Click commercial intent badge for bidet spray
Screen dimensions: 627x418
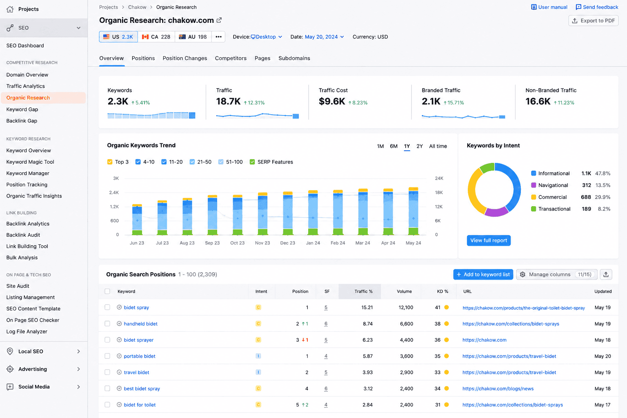258,307
